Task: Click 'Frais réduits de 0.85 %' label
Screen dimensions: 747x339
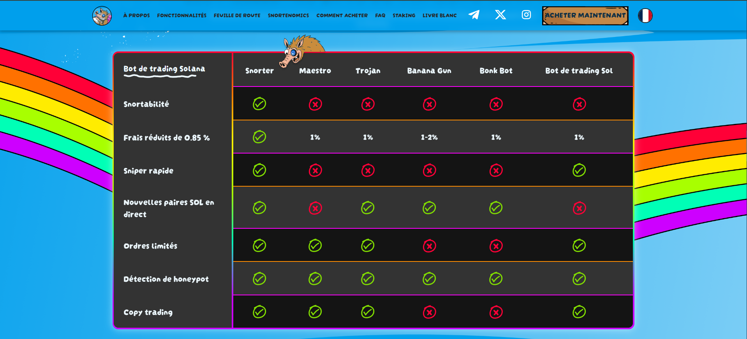Action: (166, 138)
